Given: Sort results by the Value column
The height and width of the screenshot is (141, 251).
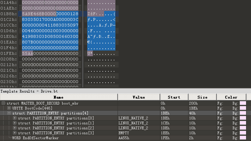Looking at the screenshot, I should point(139,97).
